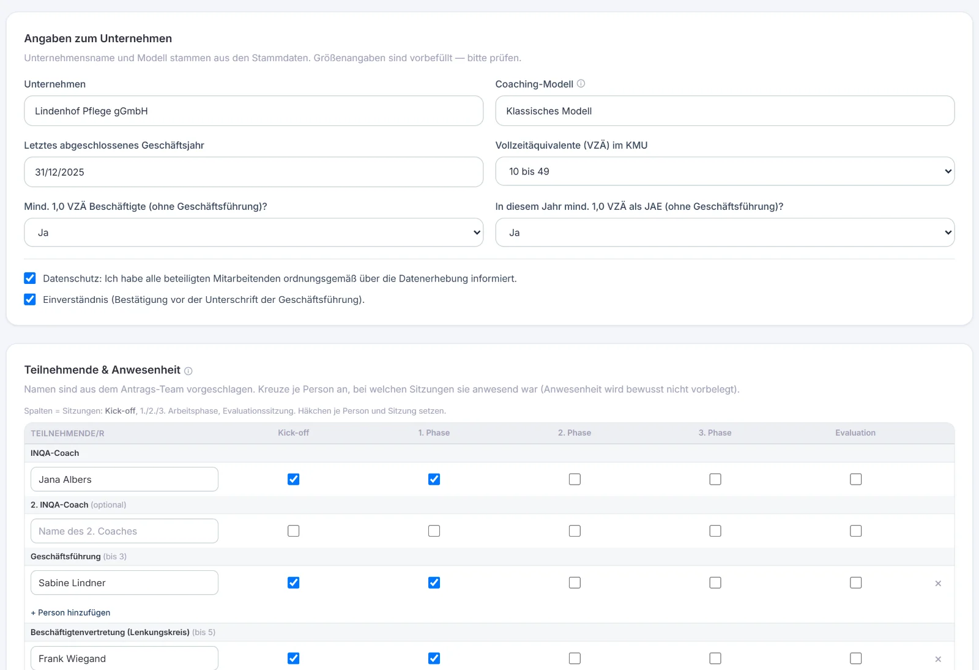The image size is (979, 670).
Task: Tick Evaluation for Frank Wiegand
Action: pyautogui.click(x=856, y=658)
